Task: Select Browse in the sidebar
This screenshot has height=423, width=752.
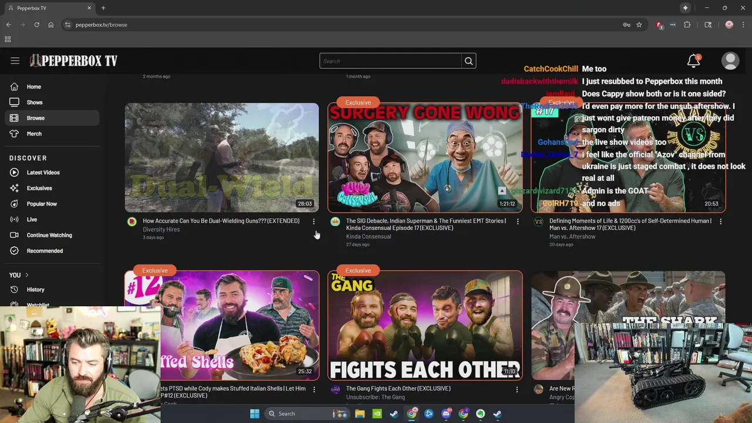Action: 52,118
